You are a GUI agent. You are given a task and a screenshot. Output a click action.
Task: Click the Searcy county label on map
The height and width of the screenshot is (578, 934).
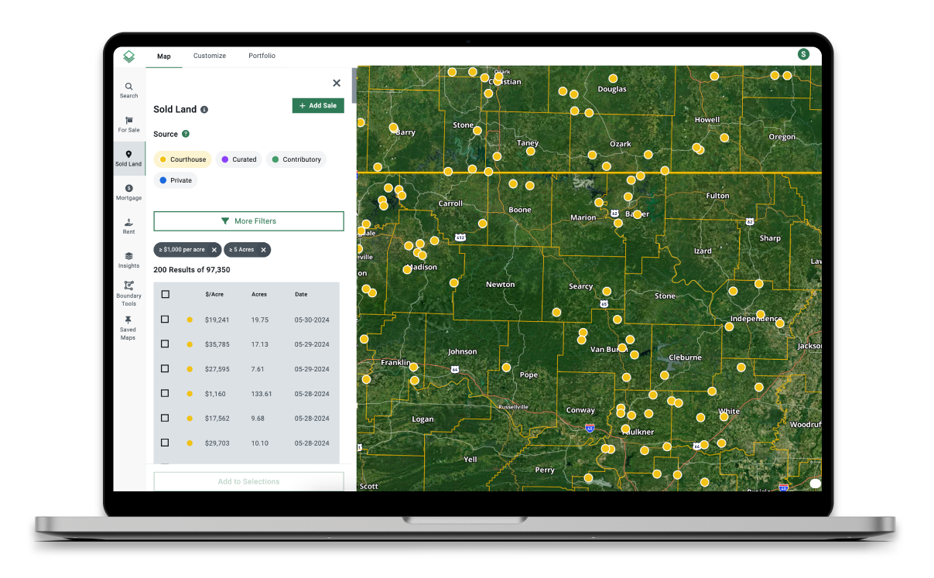(x=581, y=286)
